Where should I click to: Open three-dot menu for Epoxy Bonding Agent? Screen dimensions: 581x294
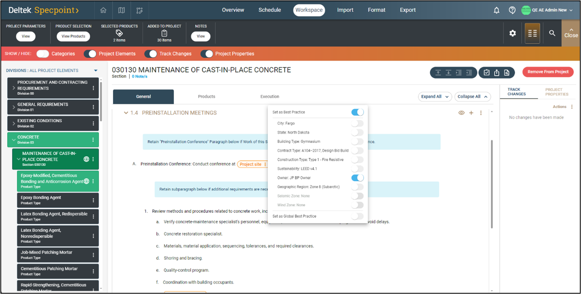[93, 200]
